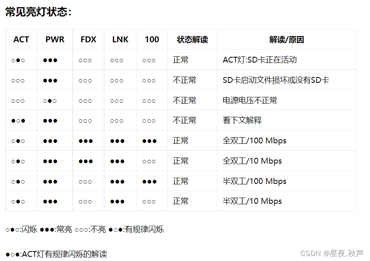The width and height of the screenshot is (370, 261).
Task: Select the ACT column header
Action: 21,39
